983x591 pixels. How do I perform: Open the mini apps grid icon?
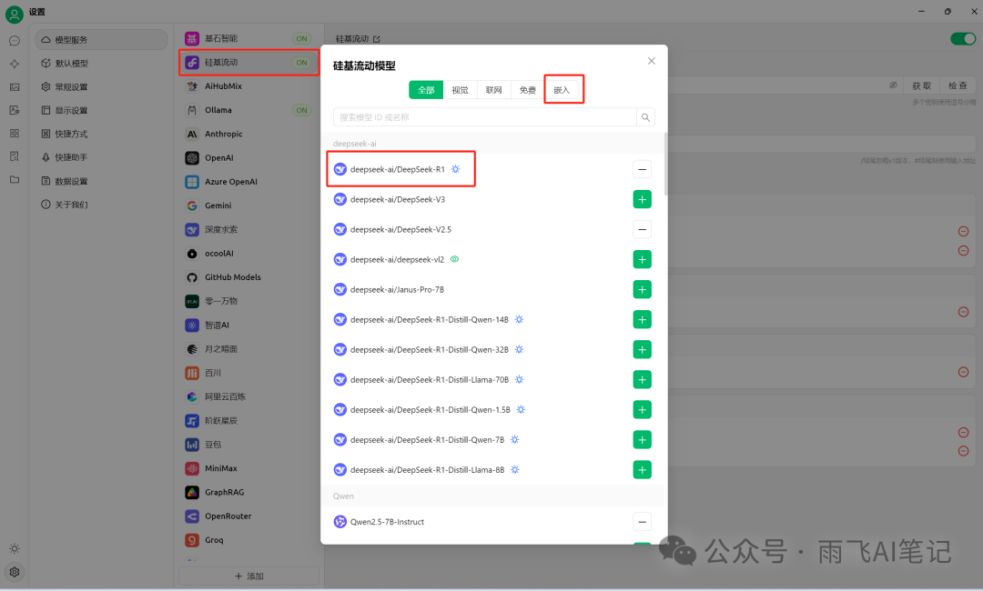coord(15,134)
